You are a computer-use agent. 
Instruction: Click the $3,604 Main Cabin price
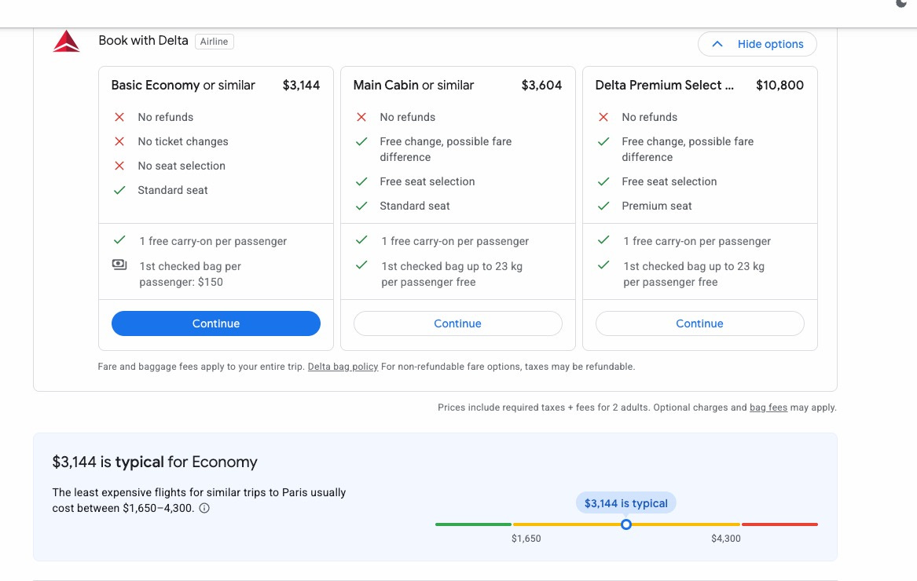coord(541,86)
